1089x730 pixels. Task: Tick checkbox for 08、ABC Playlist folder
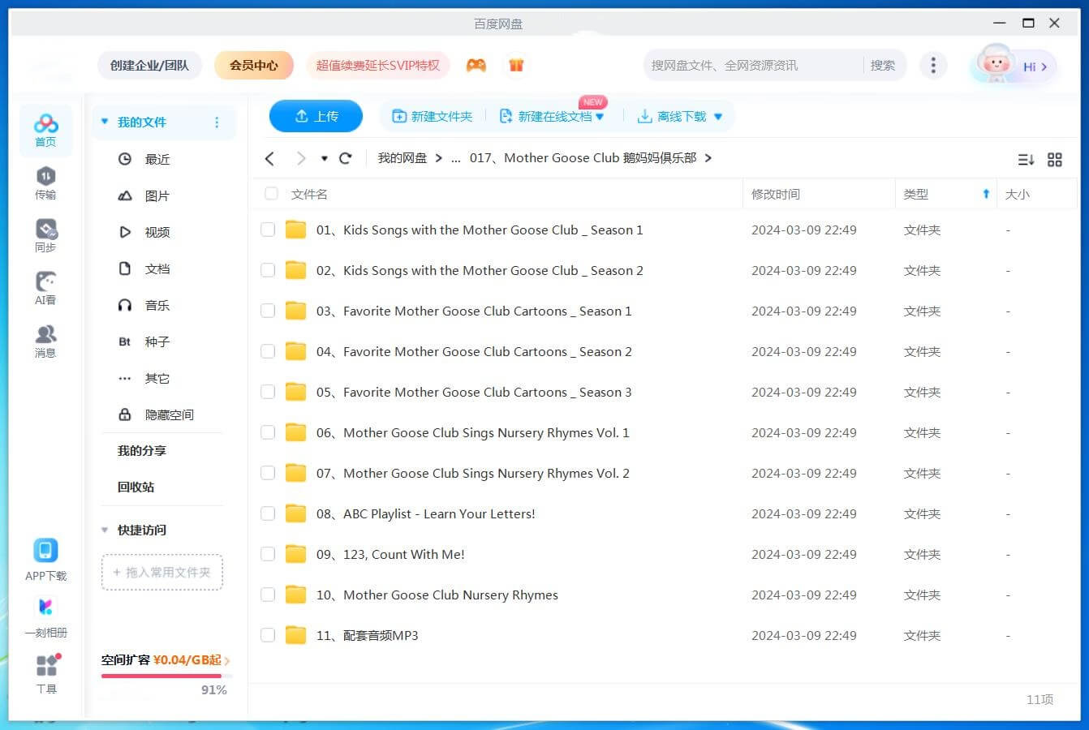click(x=268, y=513)
